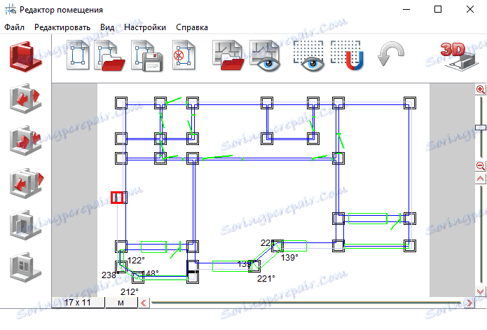Toggle snap to grid magnet
This screenshot has width=487, height=330.
click(x=347, y=55)
